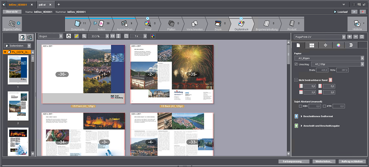This screenshot has height=167, width=369.
Task: Start the job with the play button
Action: click(x=354, y=12)
